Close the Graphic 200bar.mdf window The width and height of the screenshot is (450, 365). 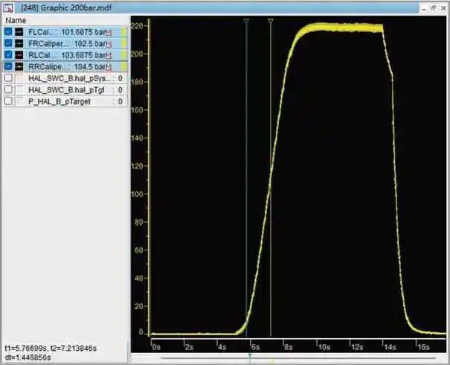pos(443,8)
